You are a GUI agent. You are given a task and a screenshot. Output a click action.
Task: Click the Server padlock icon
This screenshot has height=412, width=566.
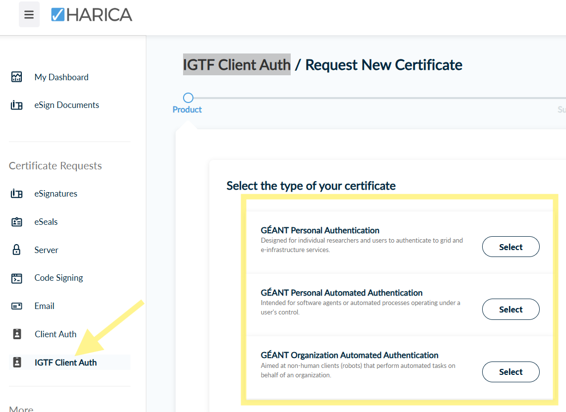(16, 250)
